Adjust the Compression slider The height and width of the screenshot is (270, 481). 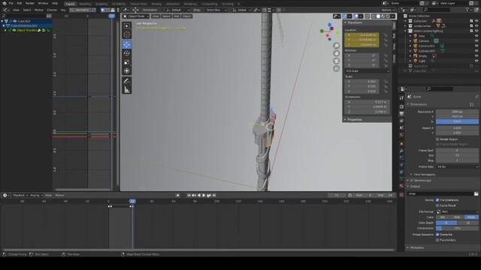[457, 228]
